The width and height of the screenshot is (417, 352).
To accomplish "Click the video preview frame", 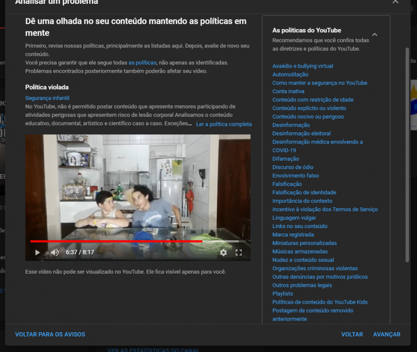I will pos(138,198).
